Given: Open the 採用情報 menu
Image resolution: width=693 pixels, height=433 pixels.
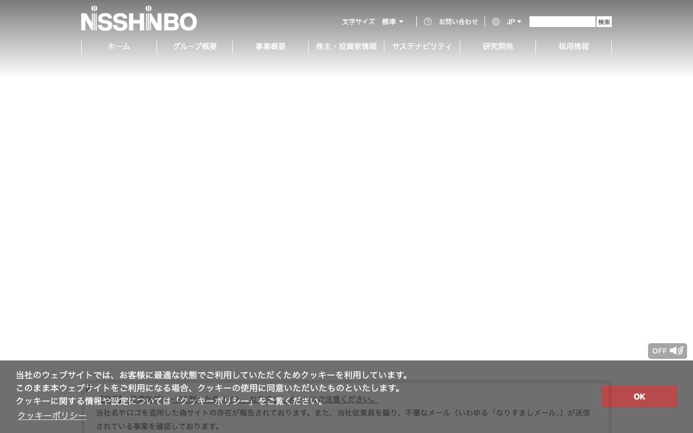Looking at the screenshot, I should click(x=573, y=47).
